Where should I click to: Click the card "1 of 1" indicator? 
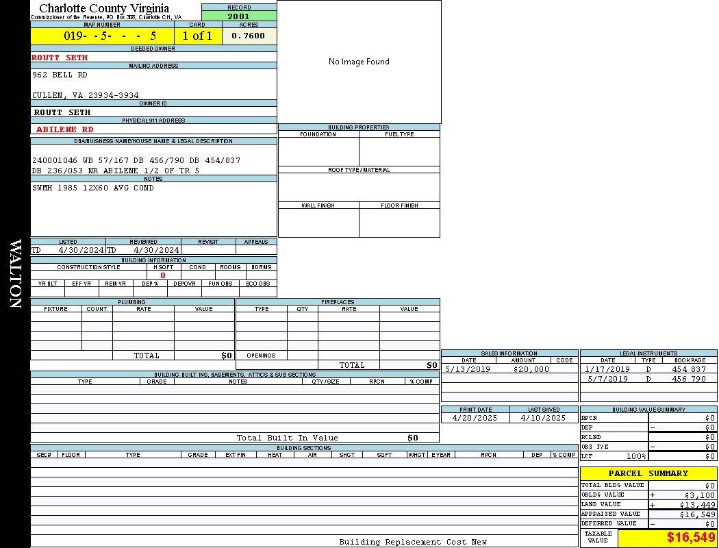pyautogui.click(x=197, y=36)
